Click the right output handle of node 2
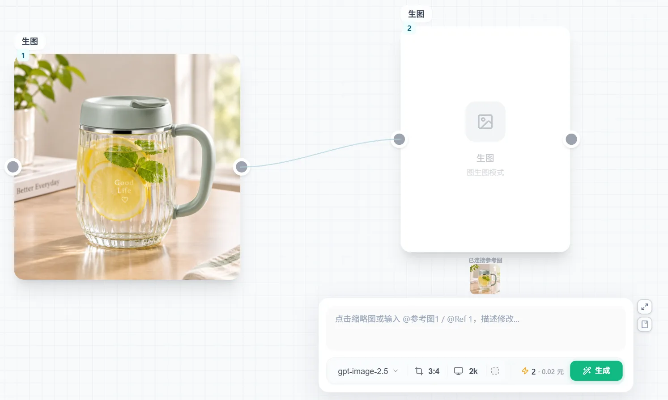The width and height of the screenshot is (668, 400). (571, 139)
